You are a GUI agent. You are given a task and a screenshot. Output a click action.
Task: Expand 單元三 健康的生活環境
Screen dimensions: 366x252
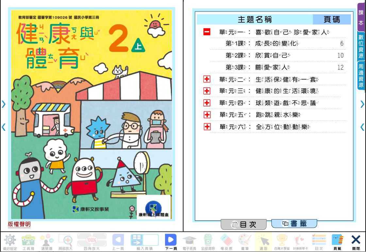207,91
